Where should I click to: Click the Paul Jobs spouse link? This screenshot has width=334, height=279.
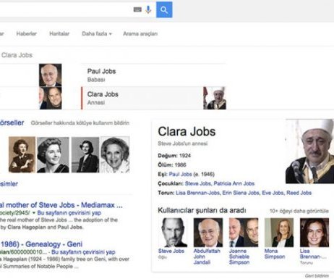(180, 174)
